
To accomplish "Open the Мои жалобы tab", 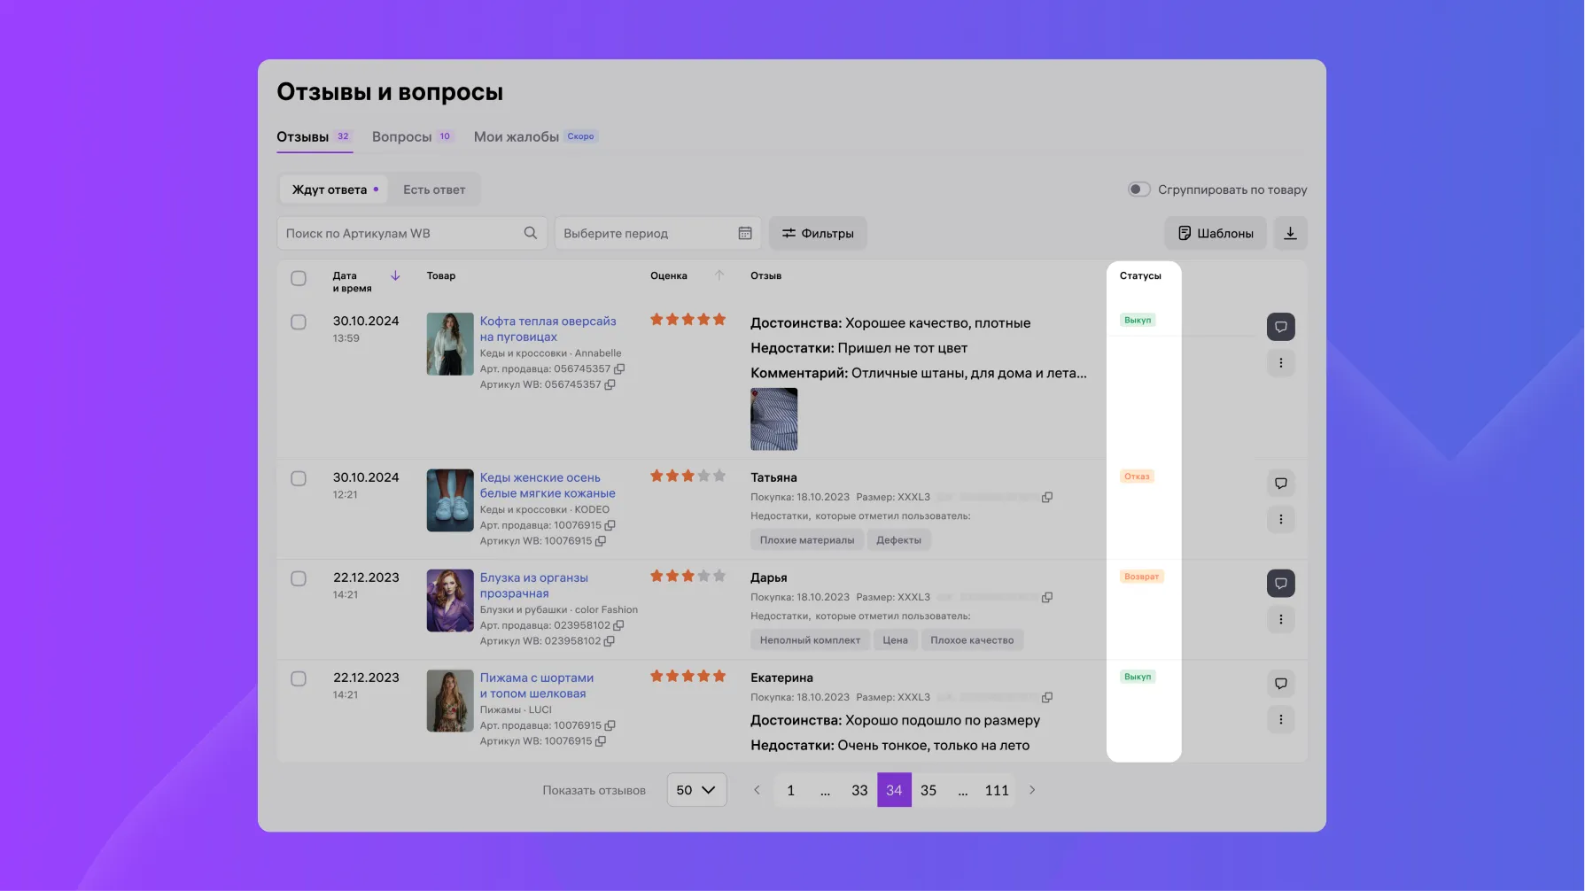I will (x=536, y=136).
